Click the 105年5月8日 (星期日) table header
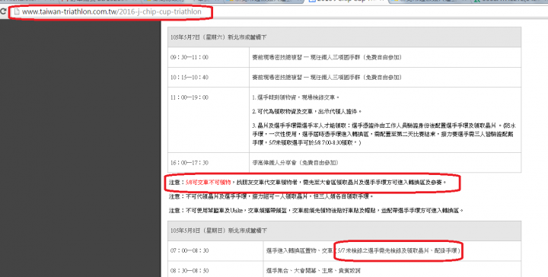This screenshot has width=548, height=277. (344, 231)
